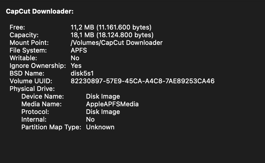This screenshot has height=163, width=265.
Task: Select the Free space value text
Action: (111, 27)
